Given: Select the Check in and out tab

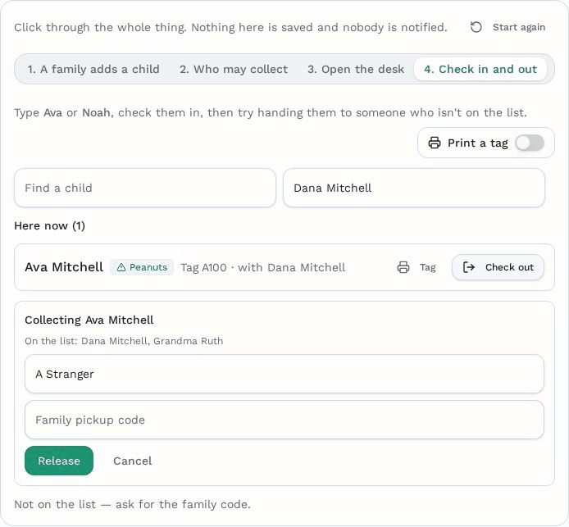Looking at the screenshot, I should (x=480, y=69).
